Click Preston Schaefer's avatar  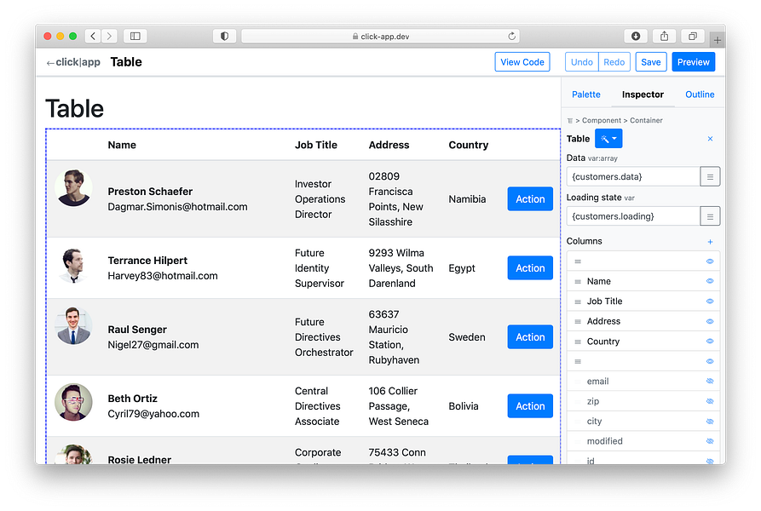[73, 188]
